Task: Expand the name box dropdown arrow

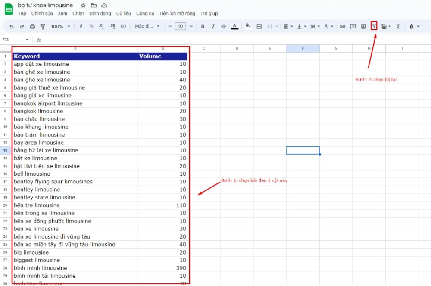Action: pyautogui.click(x=27, y=40)
